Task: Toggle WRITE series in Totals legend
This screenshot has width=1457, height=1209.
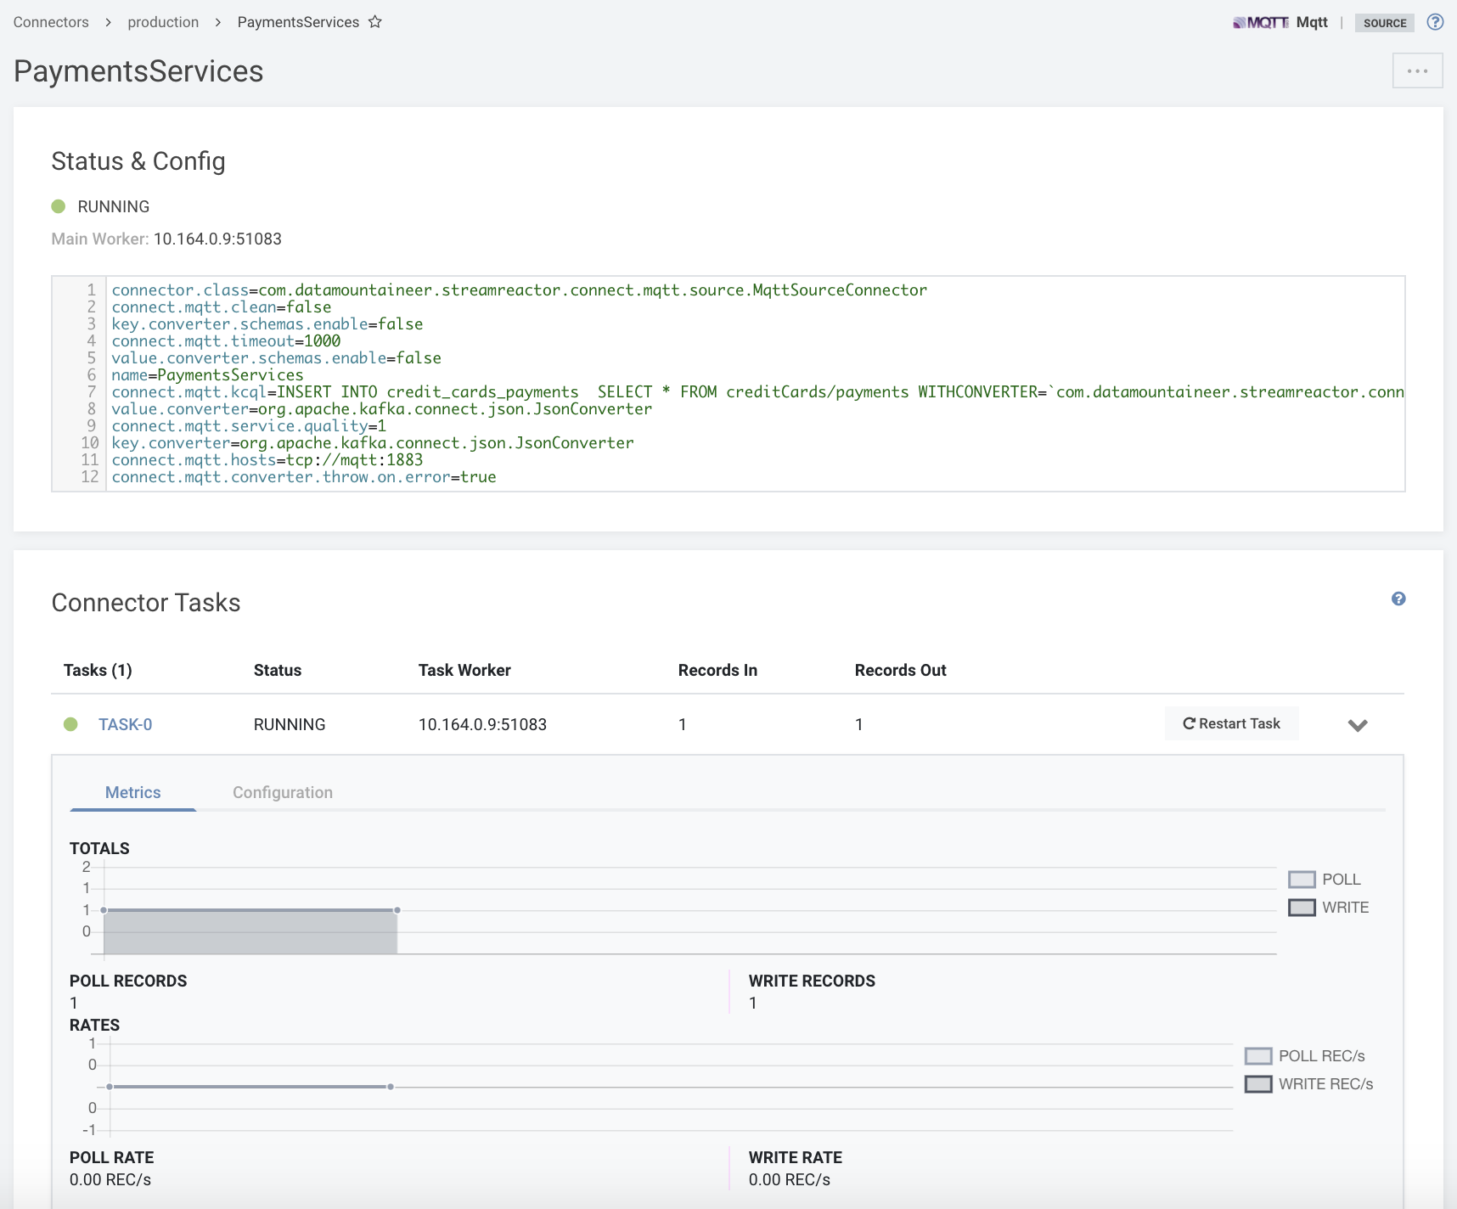Action: tap(1329, 908)
